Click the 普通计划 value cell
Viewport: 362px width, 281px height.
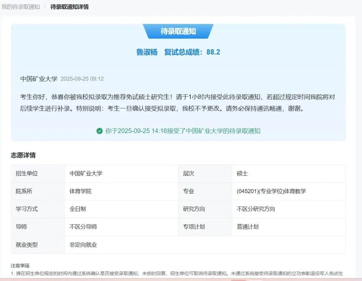(x=289, y=227)
